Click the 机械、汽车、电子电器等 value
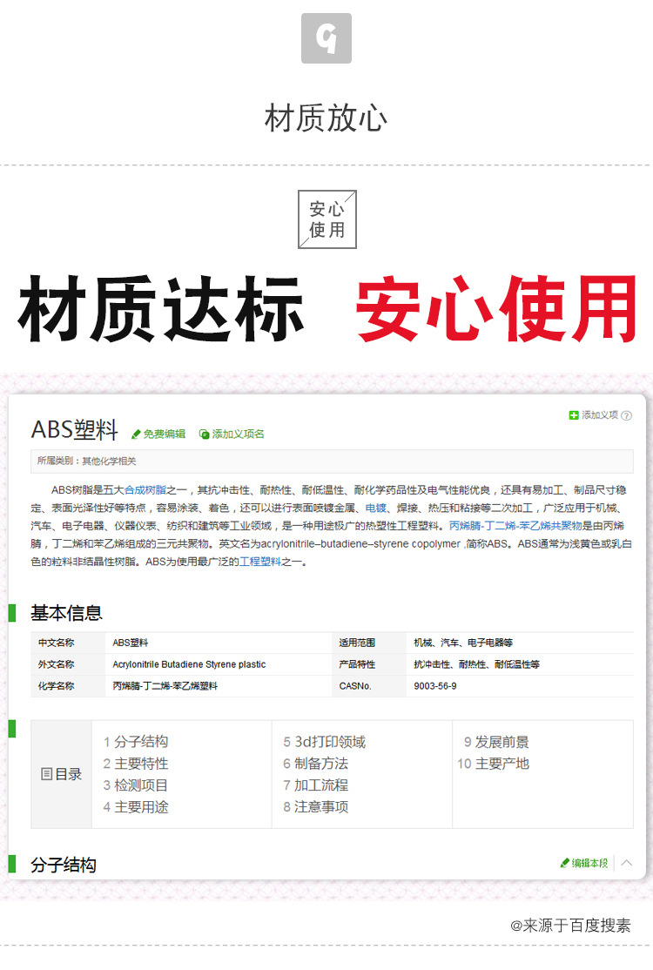653x970 pixels. pos(463,643)
